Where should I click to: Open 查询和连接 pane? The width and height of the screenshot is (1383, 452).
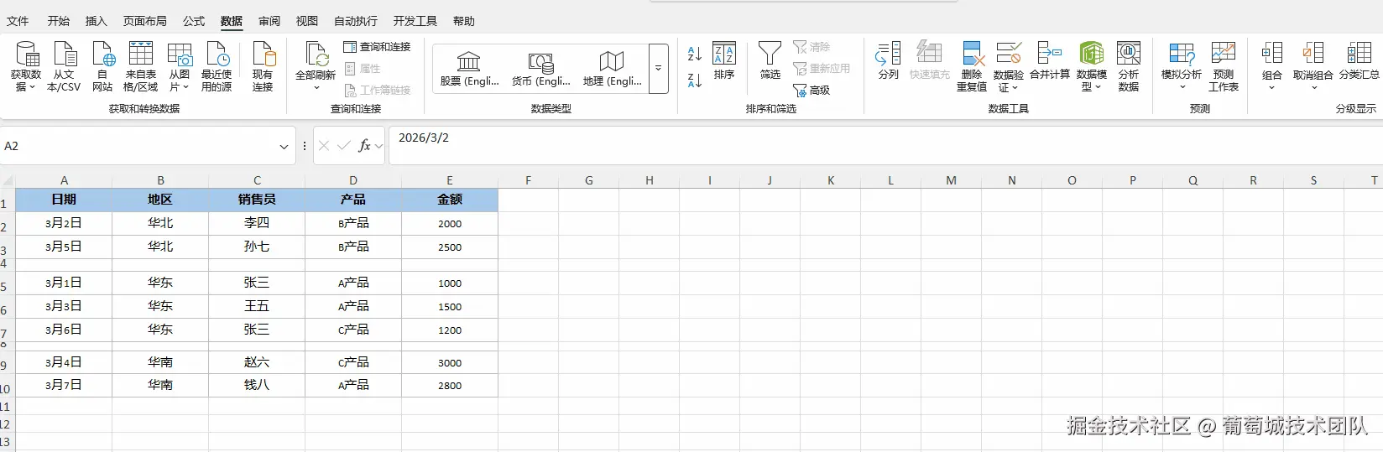pos(377,47)
